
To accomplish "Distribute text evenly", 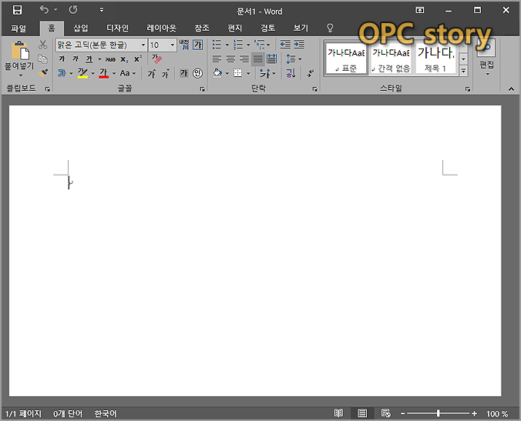I will [x=271, y=59].
